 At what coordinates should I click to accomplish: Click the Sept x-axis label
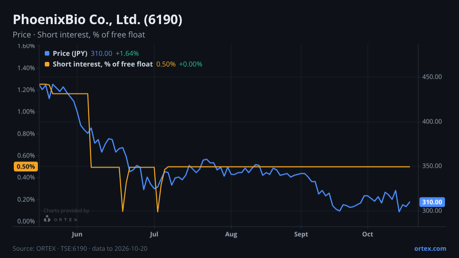tap(301, 234)
